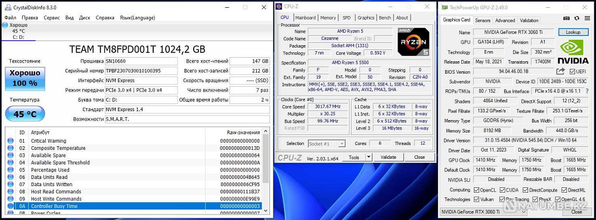The height and width of the screenshot is (220, 596).
Task: Click the Tools button in CPU-Z
Action: coord(353,157)
